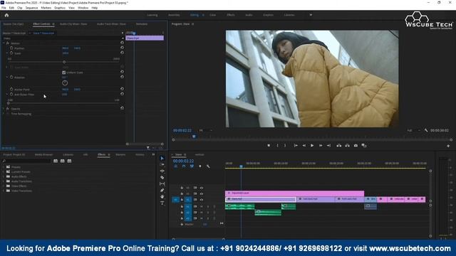Click Mark Out button

point(285,145)
